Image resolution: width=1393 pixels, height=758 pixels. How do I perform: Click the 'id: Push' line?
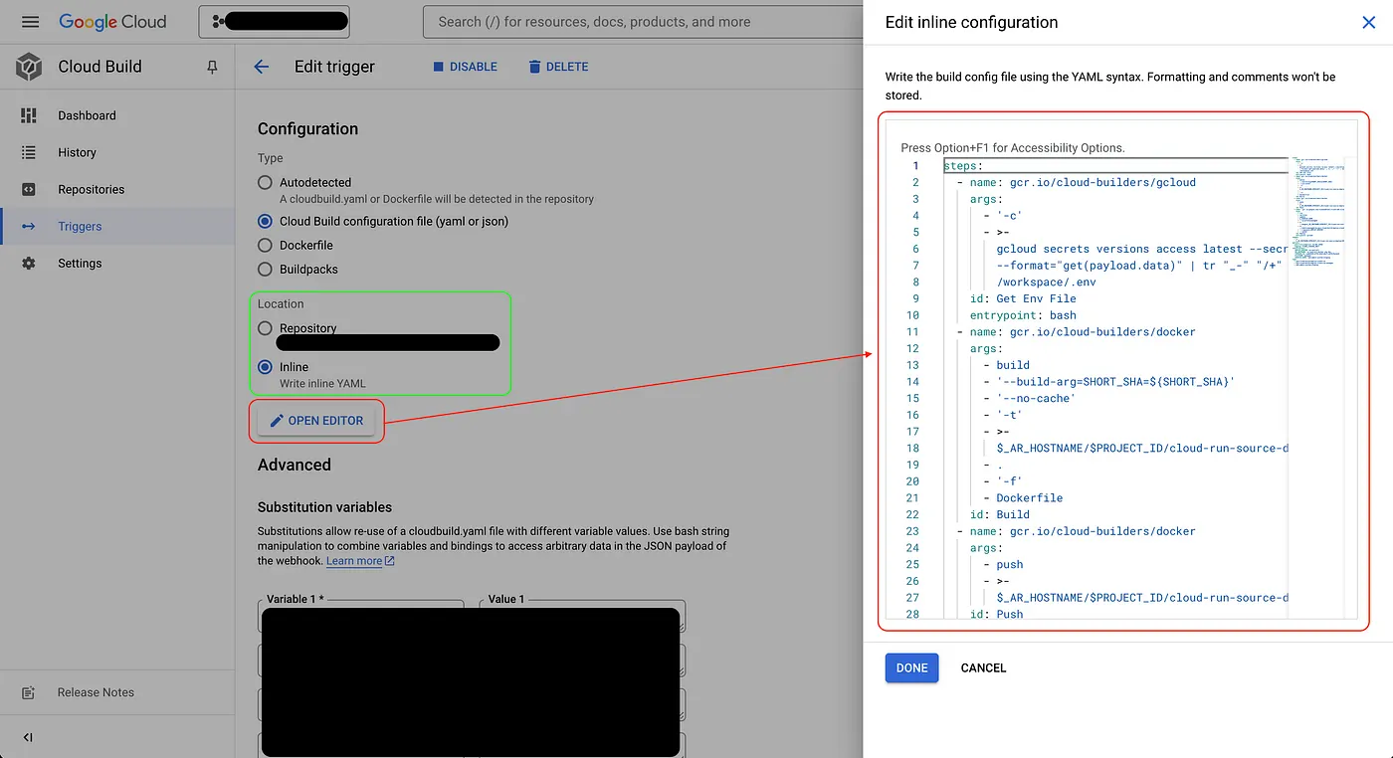(x=996, y=614)
